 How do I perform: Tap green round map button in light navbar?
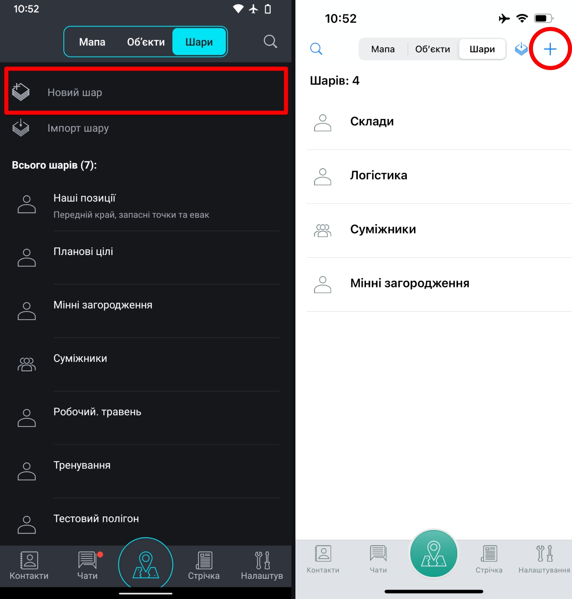433,554
